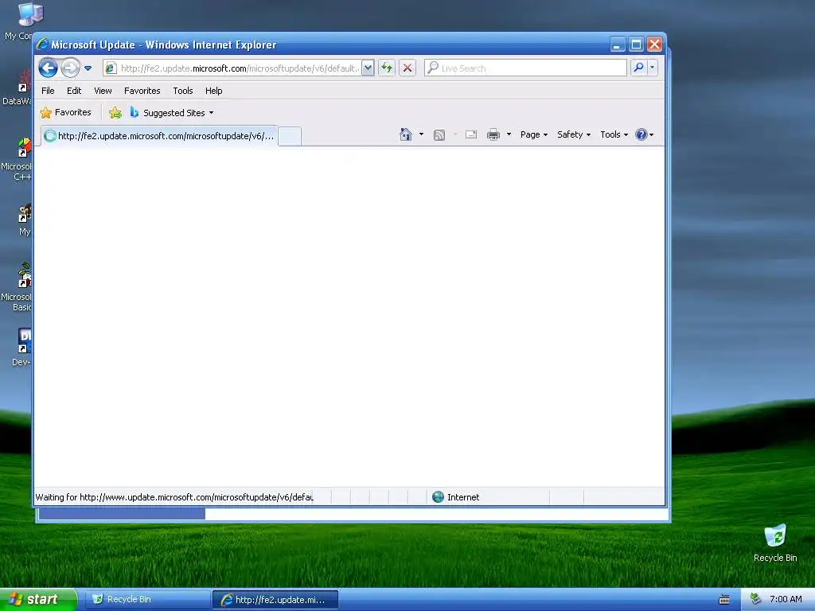Open the Favorites menu

coord(142,91)
